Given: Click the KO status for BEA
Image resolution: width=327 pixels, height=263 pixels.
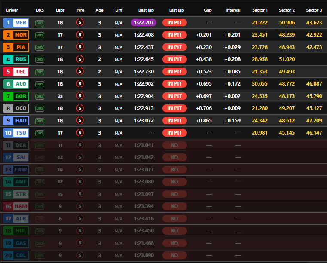Looking at the screenshot, I should point(174,145).
